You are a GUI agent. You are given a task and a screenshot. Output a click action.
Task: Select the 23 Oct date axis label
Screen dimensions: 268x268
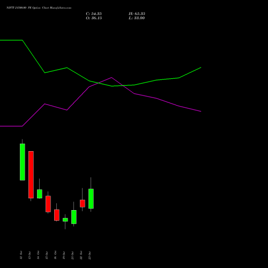point(90,255)
